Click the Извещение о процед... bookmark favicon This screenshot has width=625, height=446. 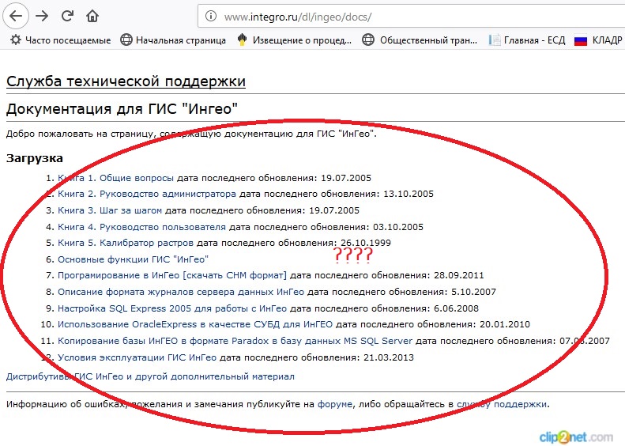coord(242,40)
